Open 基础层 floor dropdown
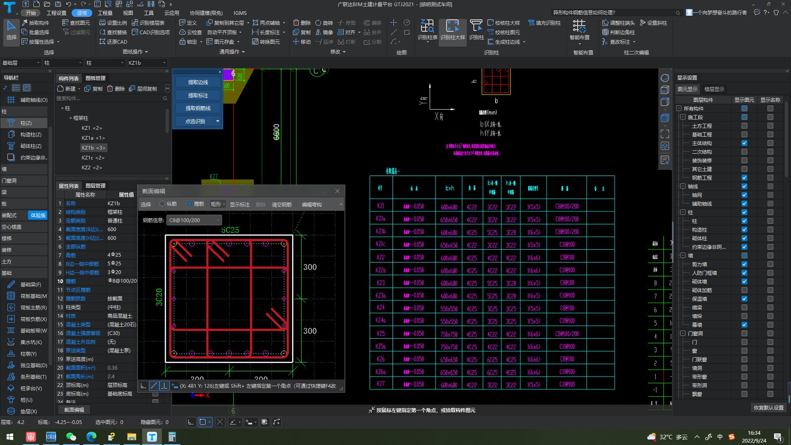Image resolution: width=791 pixels, height=445 pixels. click(x=21, y=63)
